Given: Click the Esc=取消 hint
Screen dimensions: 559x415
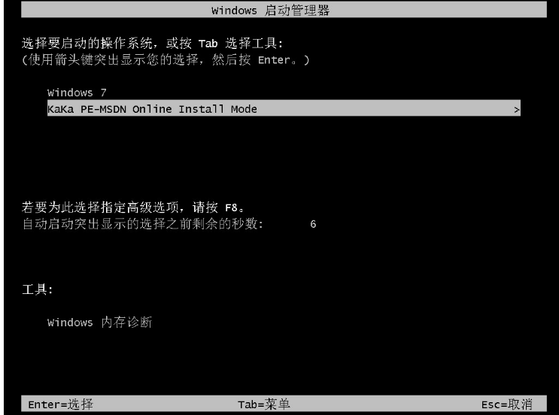Looking at the screenshot, I should 506,404.
